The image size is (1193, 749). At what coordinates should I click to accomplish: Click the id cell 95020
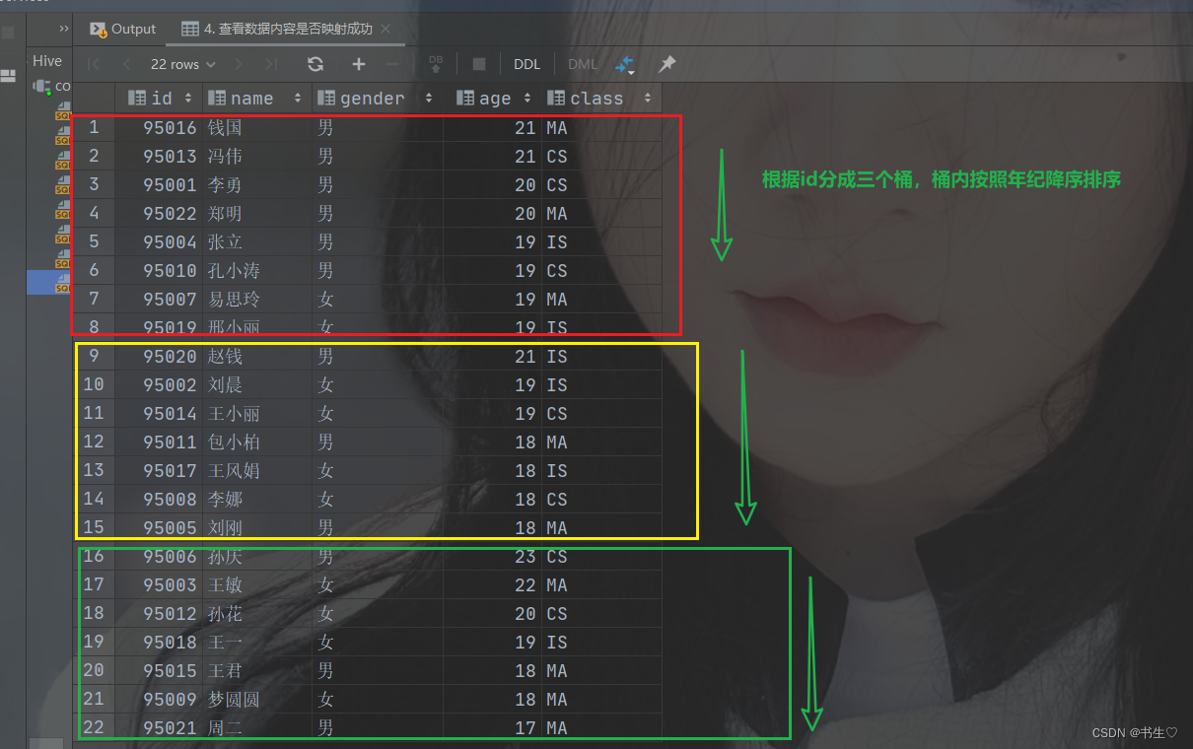159,356
